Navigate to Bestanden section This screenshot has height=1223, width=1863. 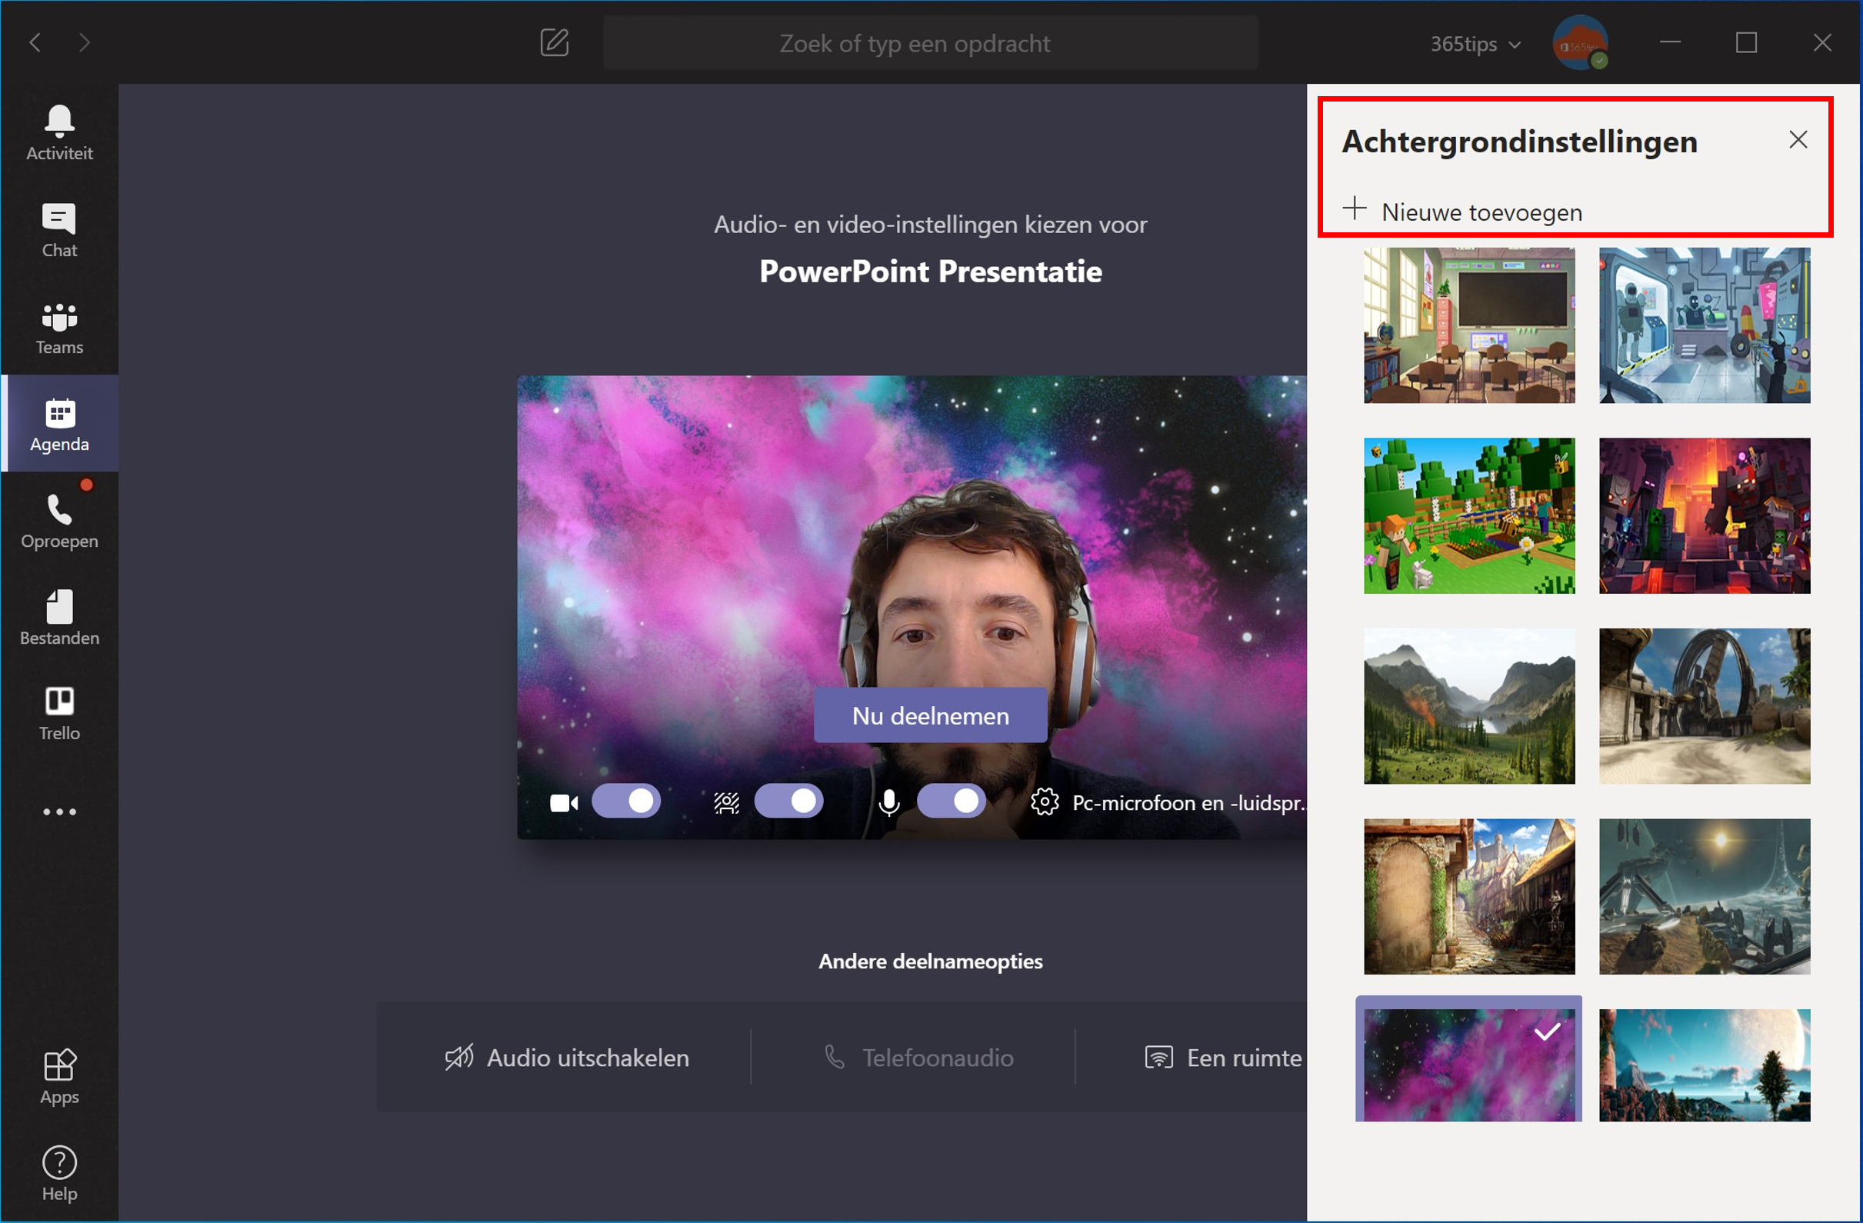58,617
